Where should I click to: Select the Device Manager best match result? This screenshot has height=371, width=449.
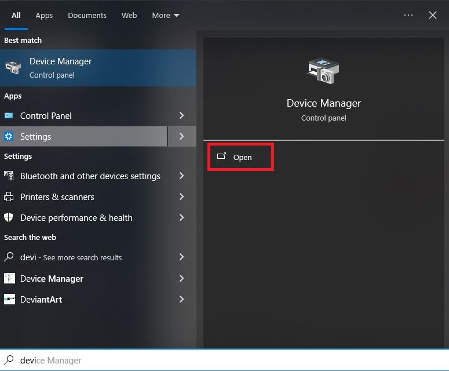98,68
